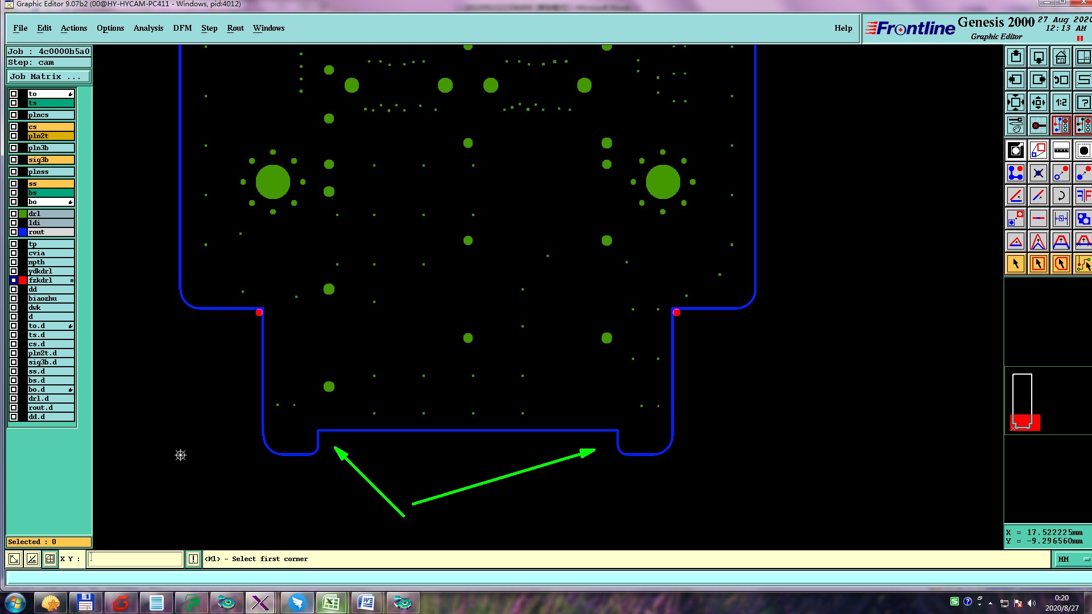Open the MM units dropdown
Screen dimensions: 1092x614
[x=1073, y=559]
